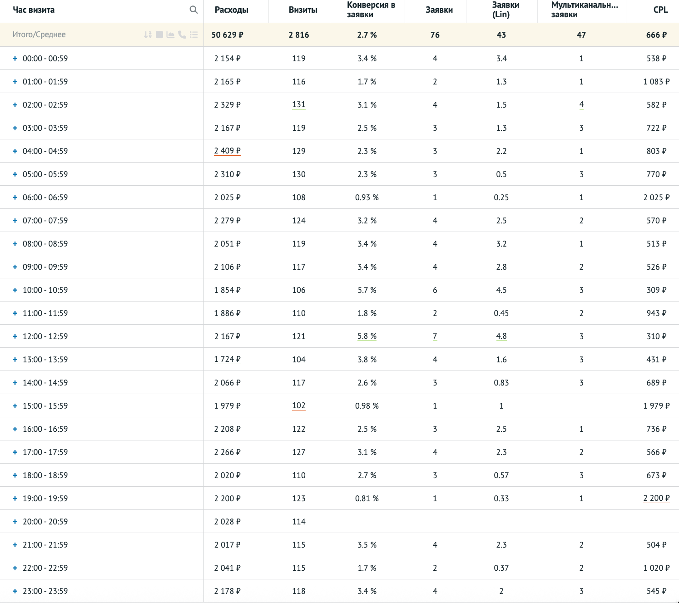Expand the 06:00 - 06:59 row with plus
The height and width of the screenshot is (603, 679).
tap(15, 198)
